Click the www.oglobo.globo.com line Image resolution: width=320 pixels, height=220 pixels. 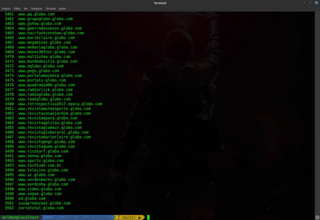pos(41,66)
